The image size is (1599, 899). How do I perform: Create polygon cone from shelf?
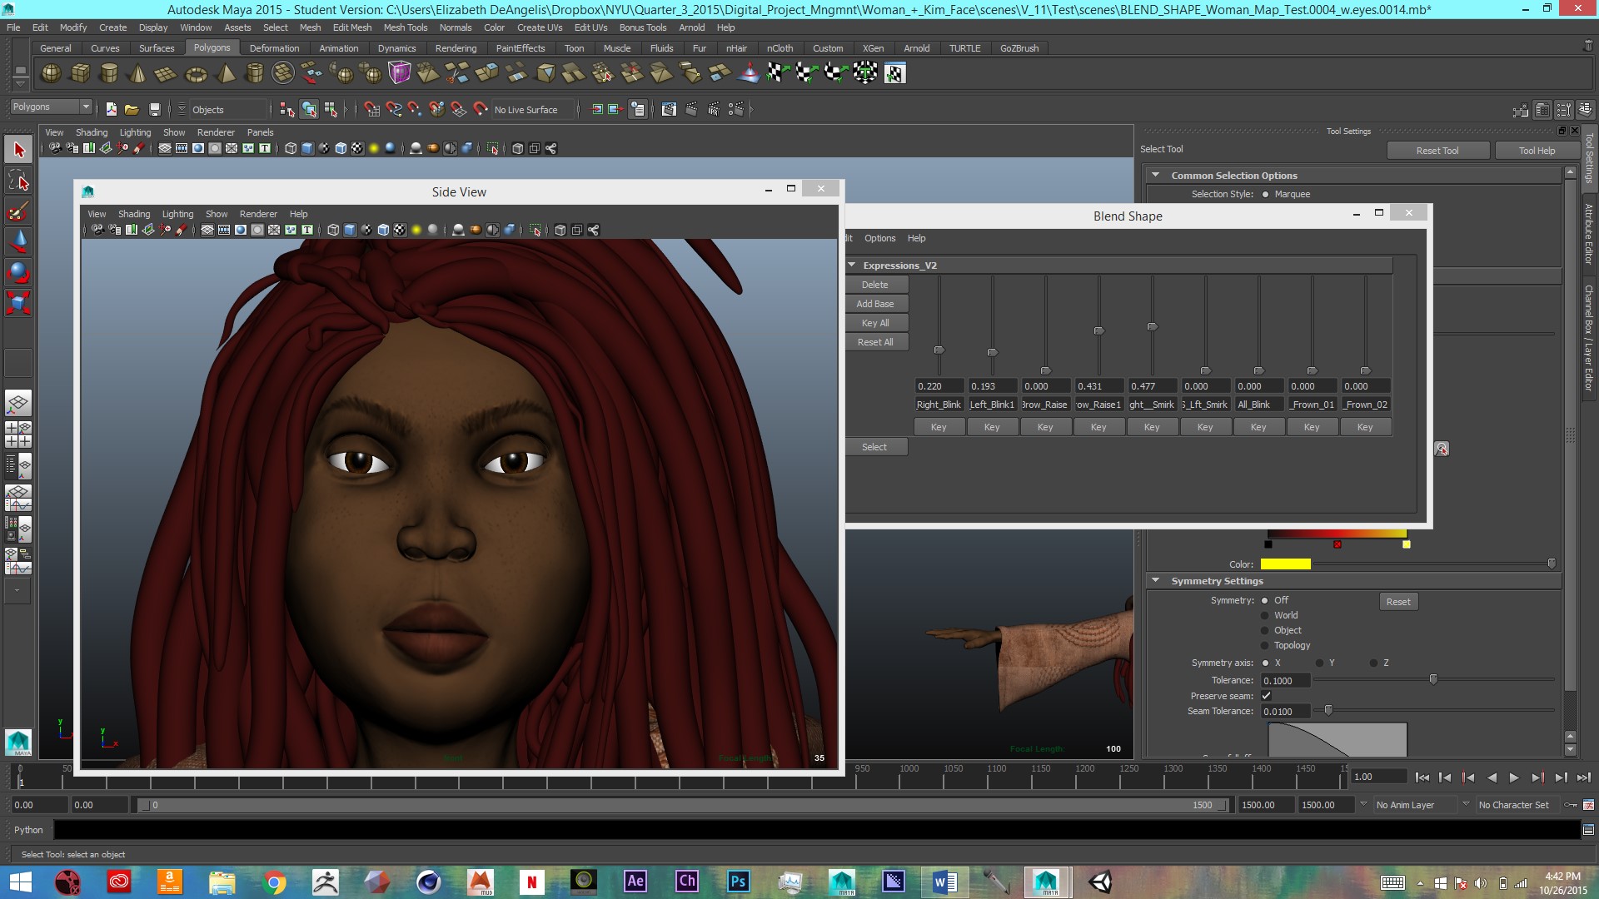137,73
